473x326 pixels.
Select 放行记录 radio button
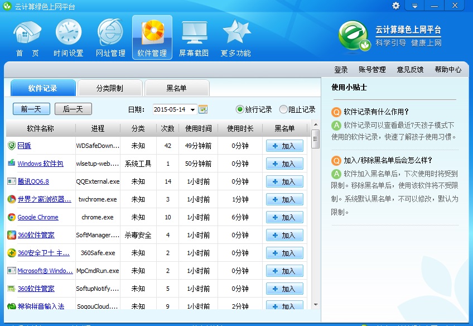pyautogui.click(x=240, y=109)
